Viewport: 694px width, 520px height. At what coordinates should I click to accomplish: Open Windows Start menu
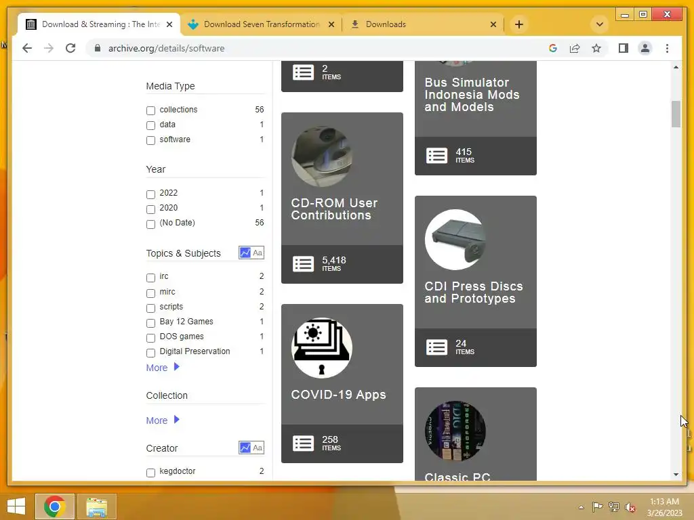pyautogui.click(x=16, y=506)
